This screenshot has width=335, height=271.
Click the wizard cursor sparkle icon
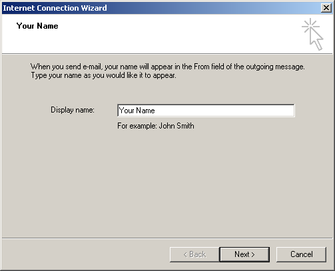coord(312,34)
